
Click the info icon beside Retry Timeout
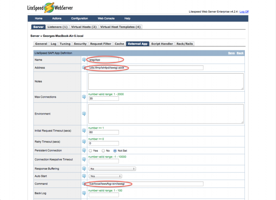[x=84, y=141]
